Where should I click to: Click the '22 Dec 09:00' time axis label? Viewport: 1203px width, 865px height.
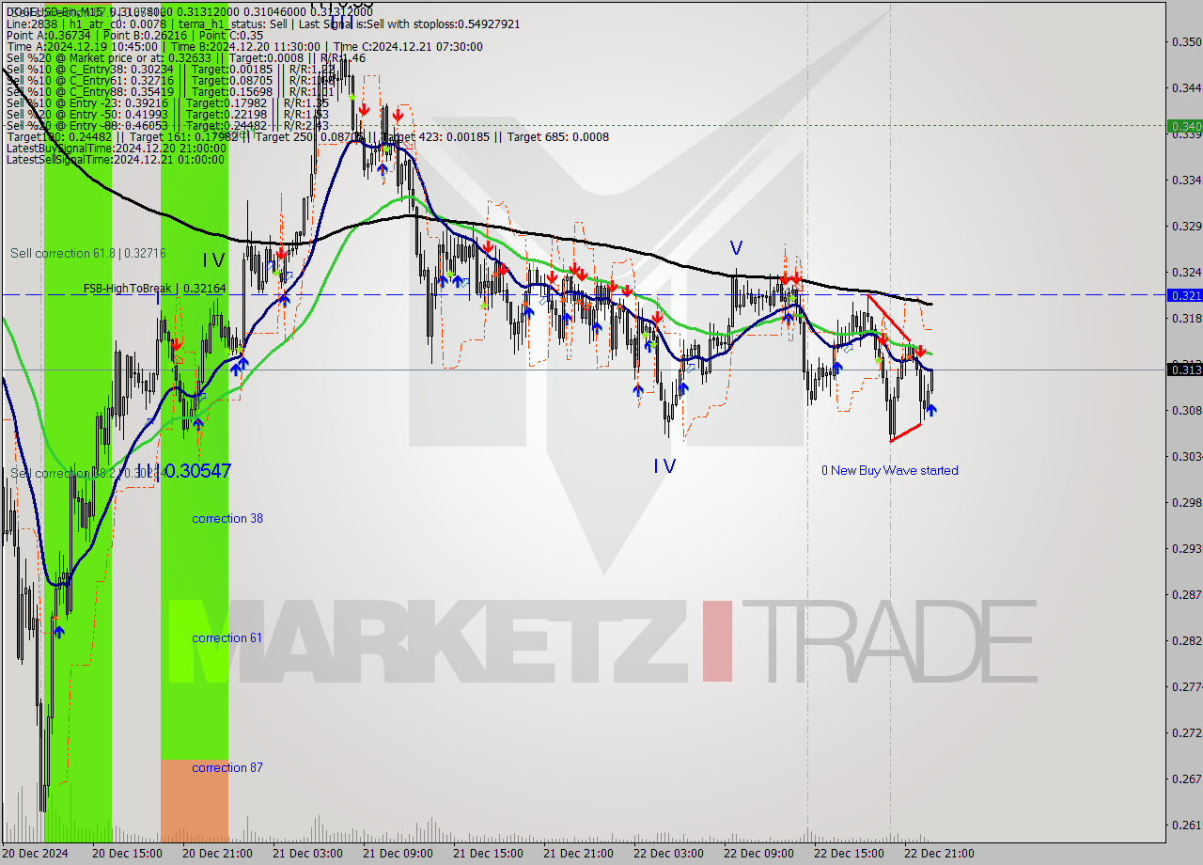(x=758, y=854)
